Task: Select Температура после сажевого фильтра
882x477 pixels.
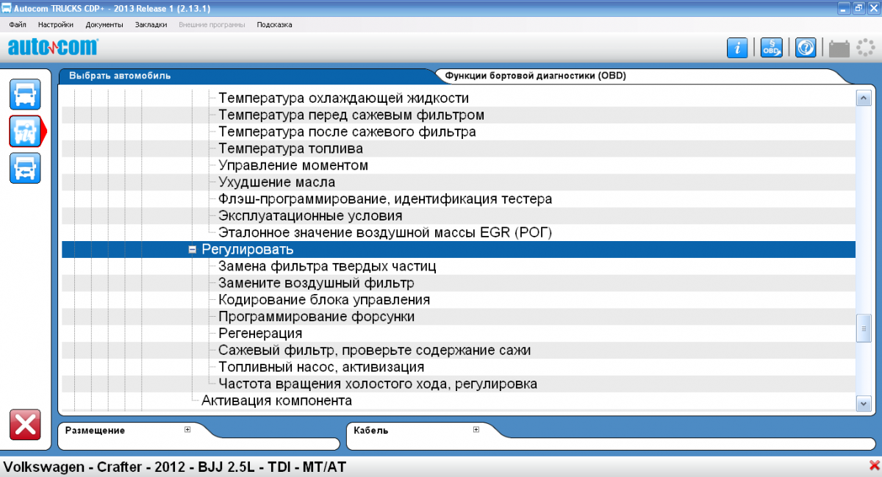Action: tap(347, 132)
